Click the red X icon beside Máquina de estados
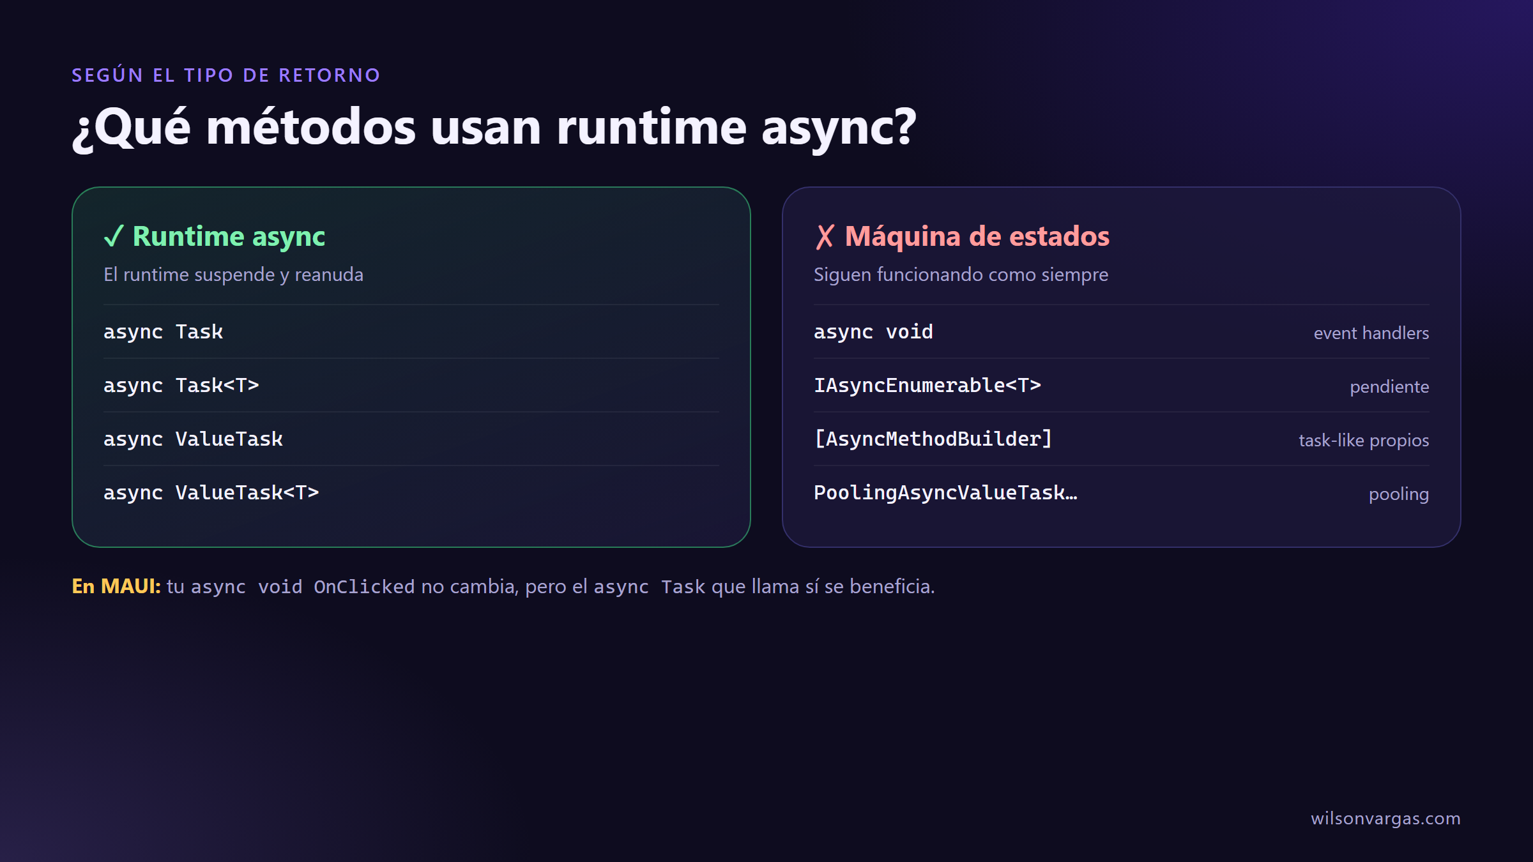The image size is (1533, 862). [825, 236]
